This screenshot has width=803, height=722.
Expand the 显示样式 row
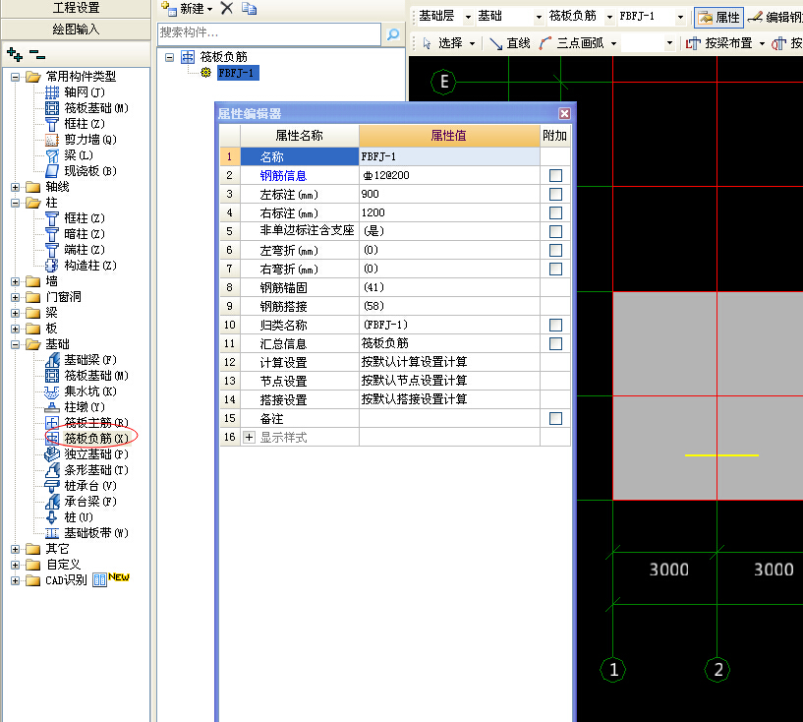(249, 438)
